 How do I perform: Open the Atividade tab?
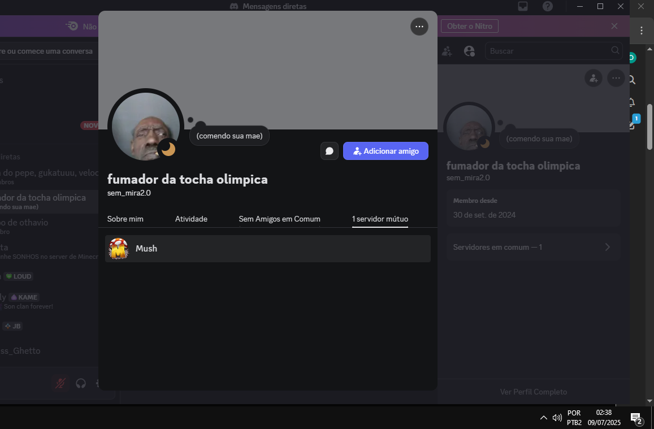(191, 219)
